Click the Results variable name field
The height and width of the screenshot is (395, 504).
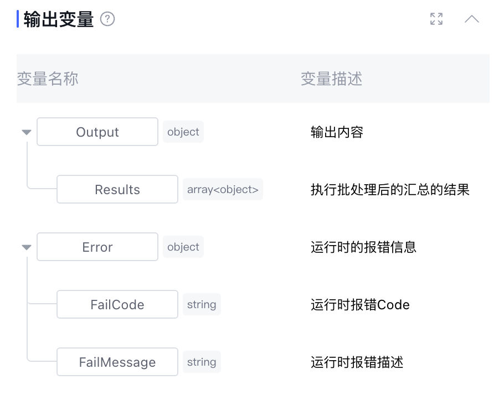[117, 190]
